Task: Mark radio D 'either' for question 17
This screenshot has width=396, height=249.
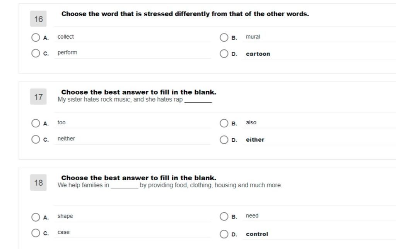Action: (x=224, y=140)
